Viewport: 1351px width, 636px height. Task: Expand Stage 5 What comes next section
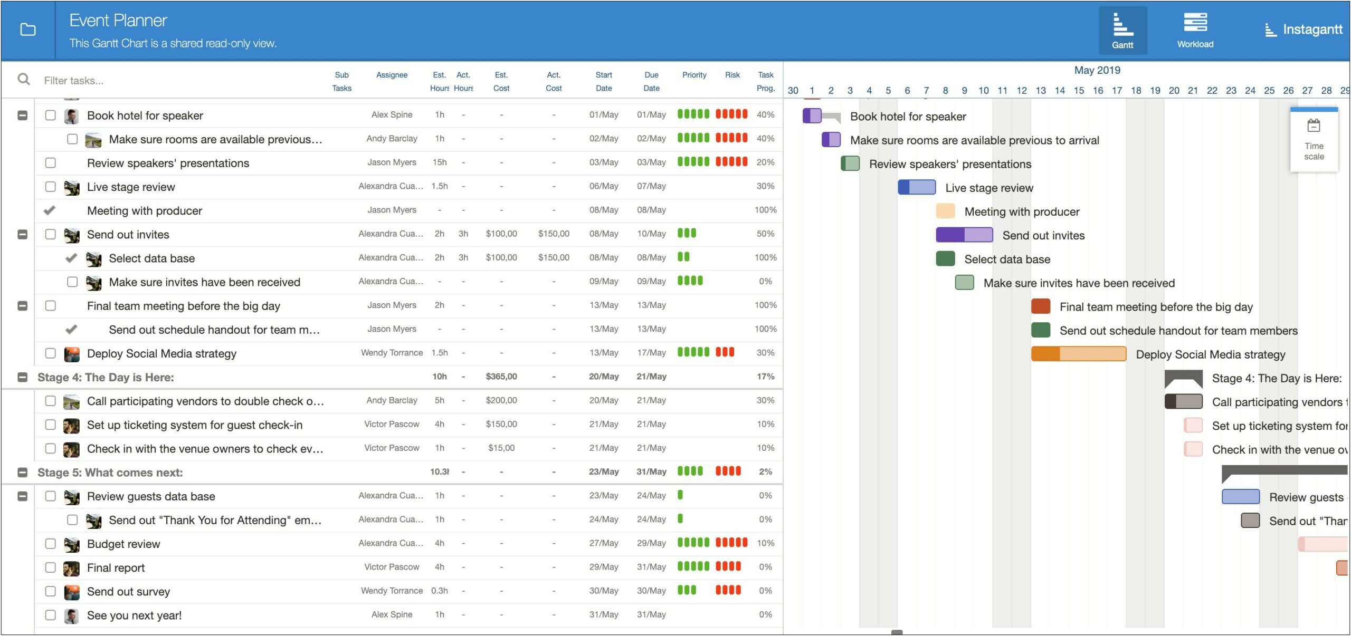(x=24, y=471)
